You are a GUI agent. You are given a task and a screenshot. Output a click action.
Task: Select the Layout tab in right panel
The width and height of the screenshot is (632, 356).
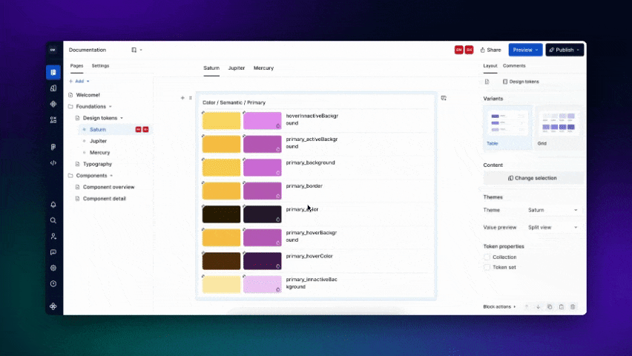(490, 66)
